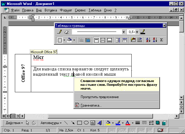
Task: Open the Автофигуры dropdown menu
Action: [x=51, y=123]
